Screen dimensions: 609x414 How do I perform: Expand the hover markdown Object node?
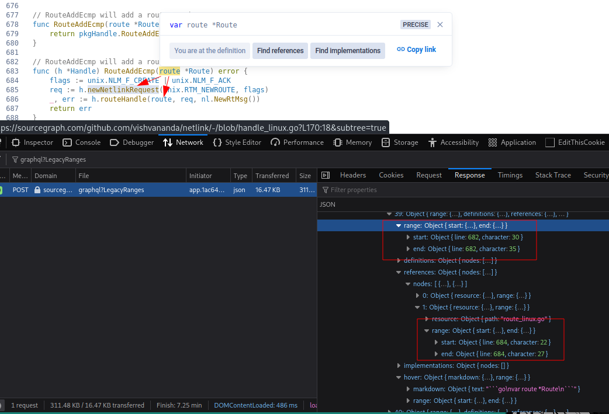pos(408,389)
